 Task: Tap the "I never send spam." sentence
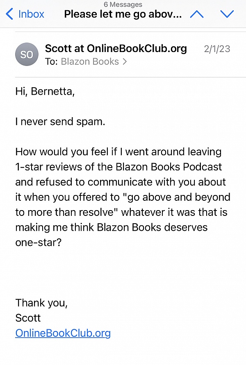click(60, 122)
